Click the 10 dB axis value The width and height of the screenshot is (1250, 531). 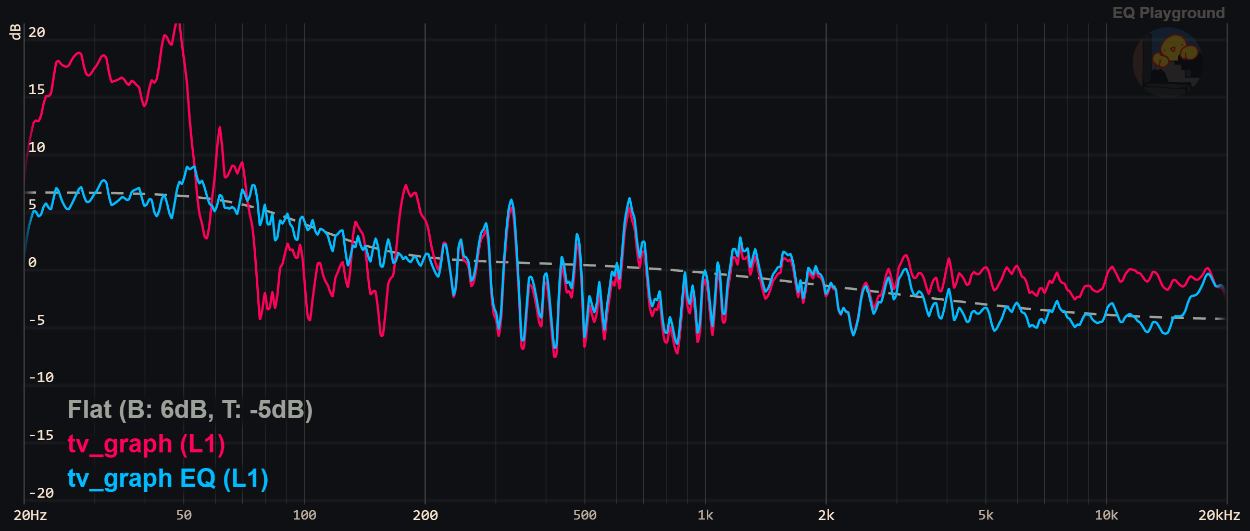tap(37, 147)
